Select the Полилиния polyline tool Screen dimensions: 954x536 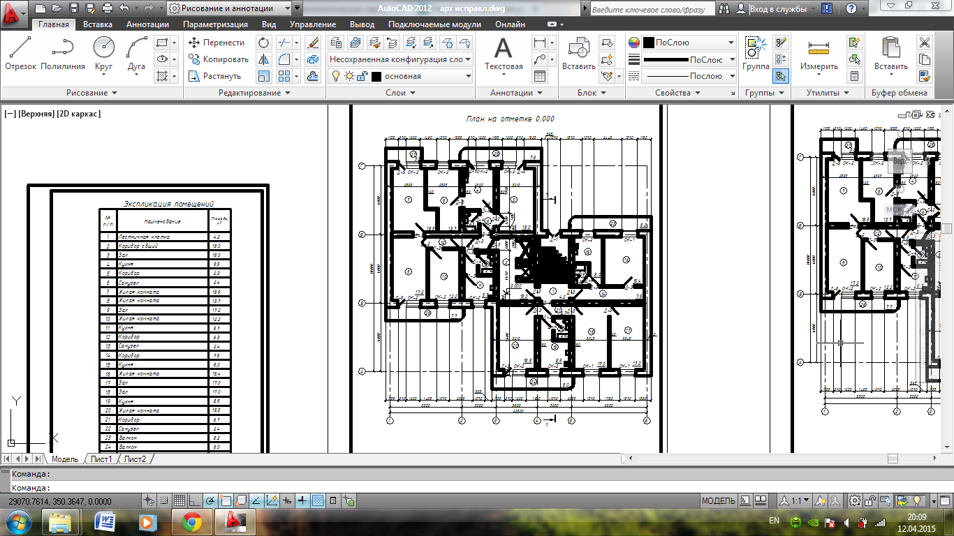(x=63, y=54)
